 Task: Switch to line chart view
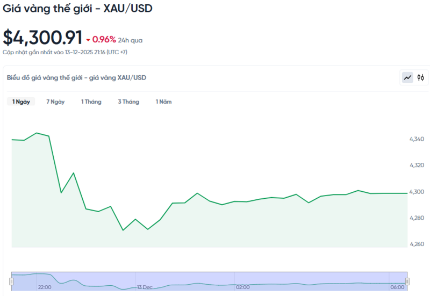point(407,78)
